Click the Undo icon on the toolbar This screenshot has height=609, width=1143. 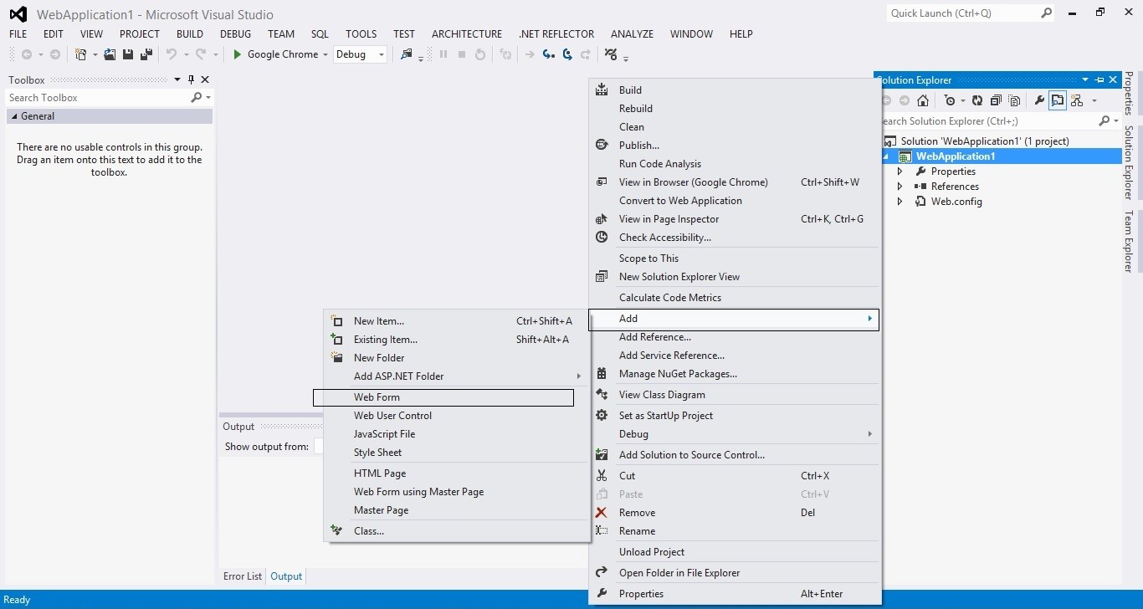tap(170, 54)
